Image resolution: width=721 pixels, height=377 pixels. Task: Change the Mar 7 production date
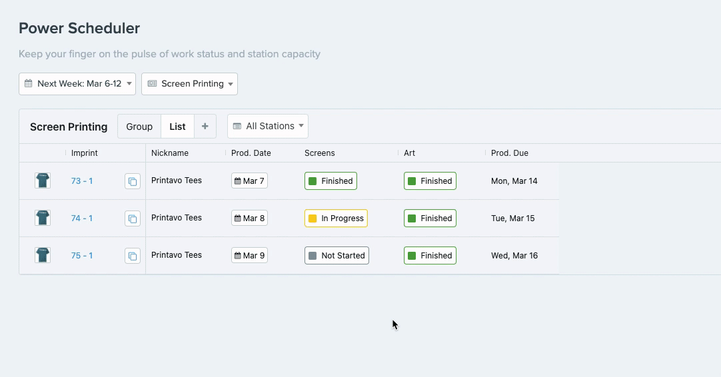coord(249,181)
